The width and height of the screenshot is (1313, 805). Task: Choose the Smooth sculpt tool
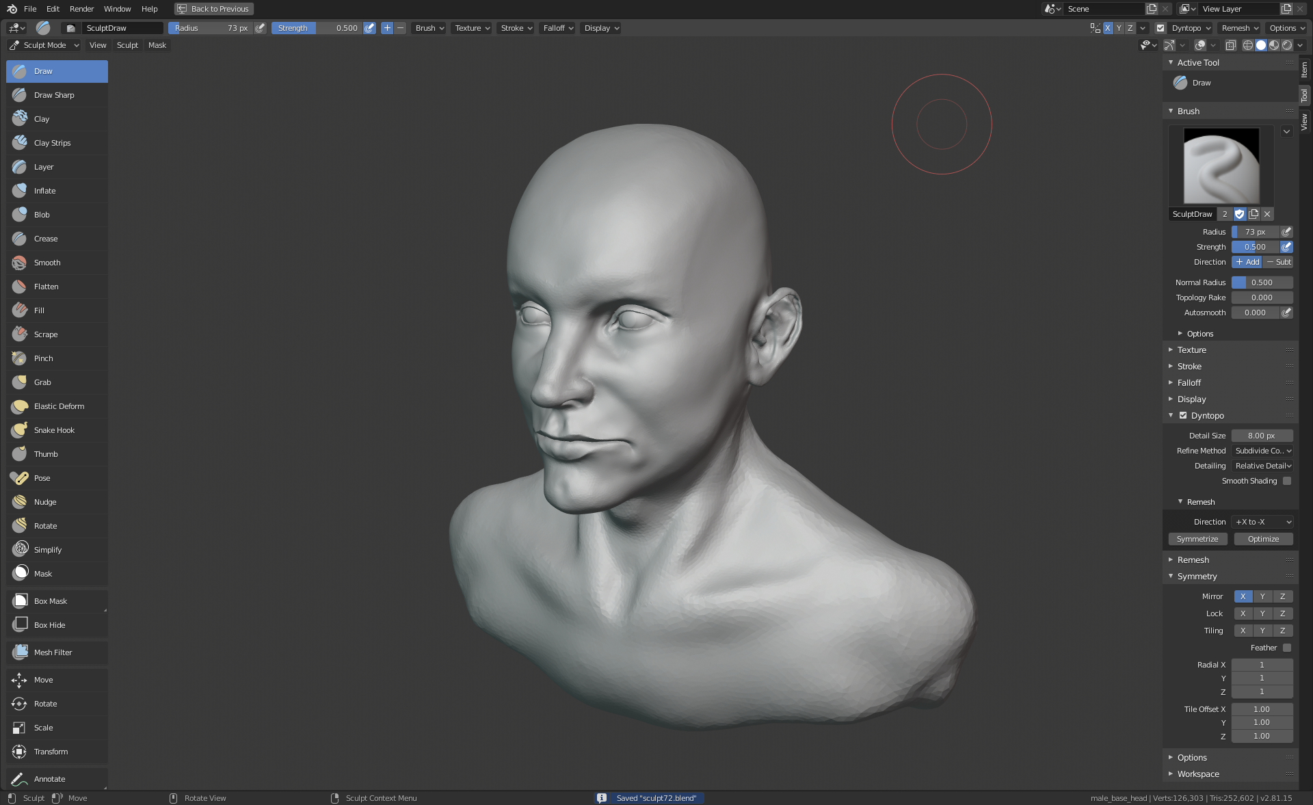click(x=47, y=263)
